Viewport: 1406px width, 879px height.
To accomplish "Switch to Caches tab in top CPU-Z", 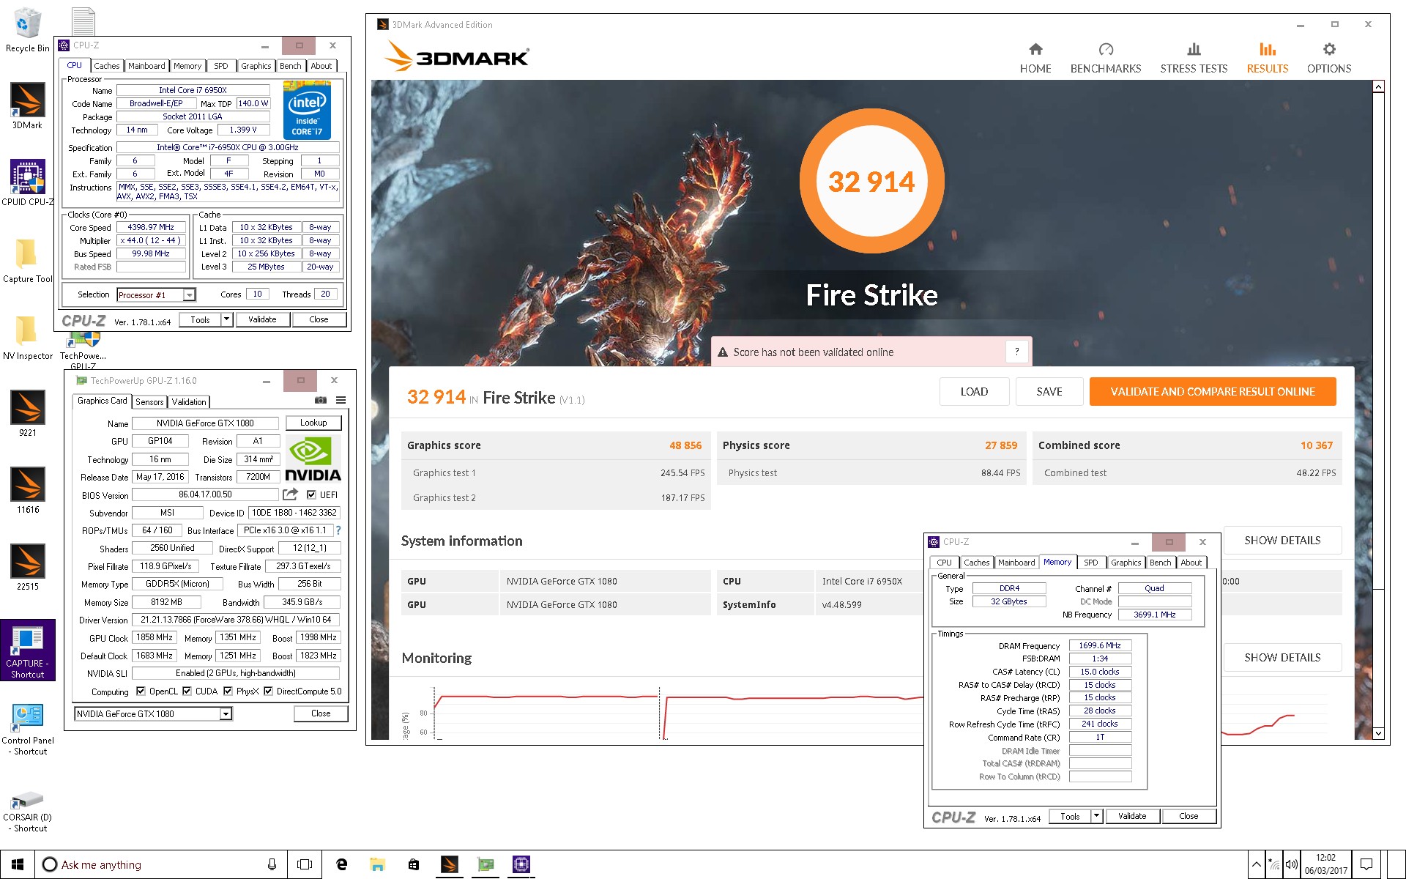I will [x=106, y=66].
